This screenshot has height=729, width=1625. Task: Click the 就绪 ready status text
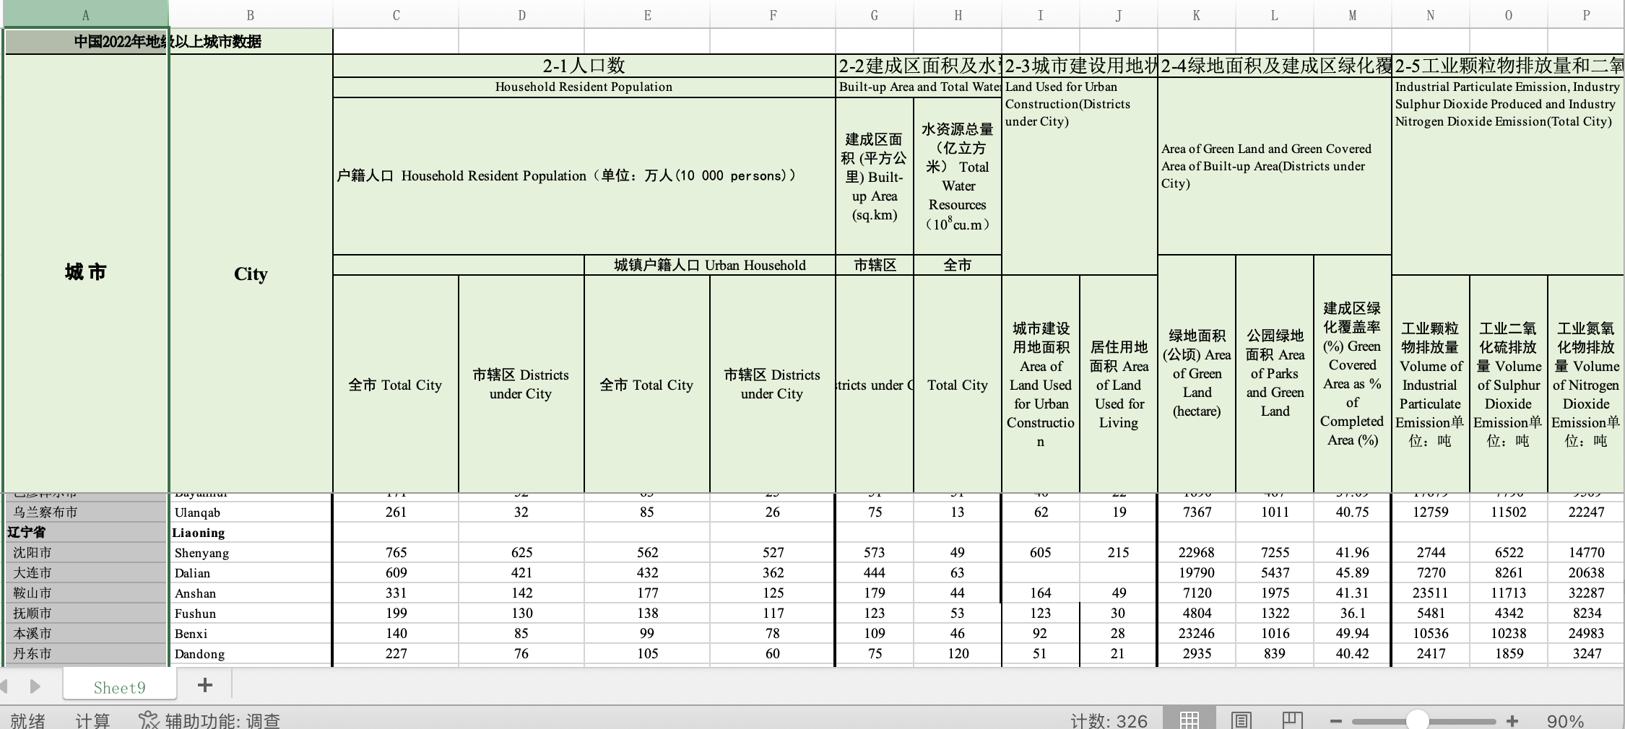tap(27, 720)
